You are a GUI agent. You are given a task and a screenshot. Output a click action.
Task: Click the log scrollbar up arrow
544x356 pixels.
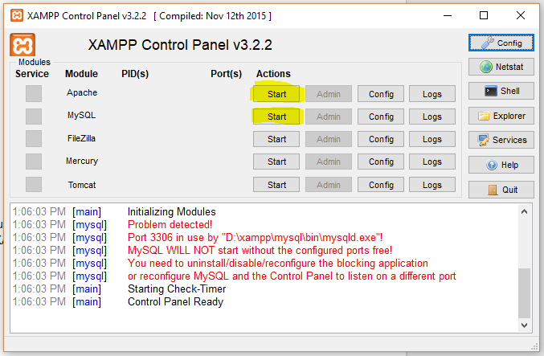524,211
